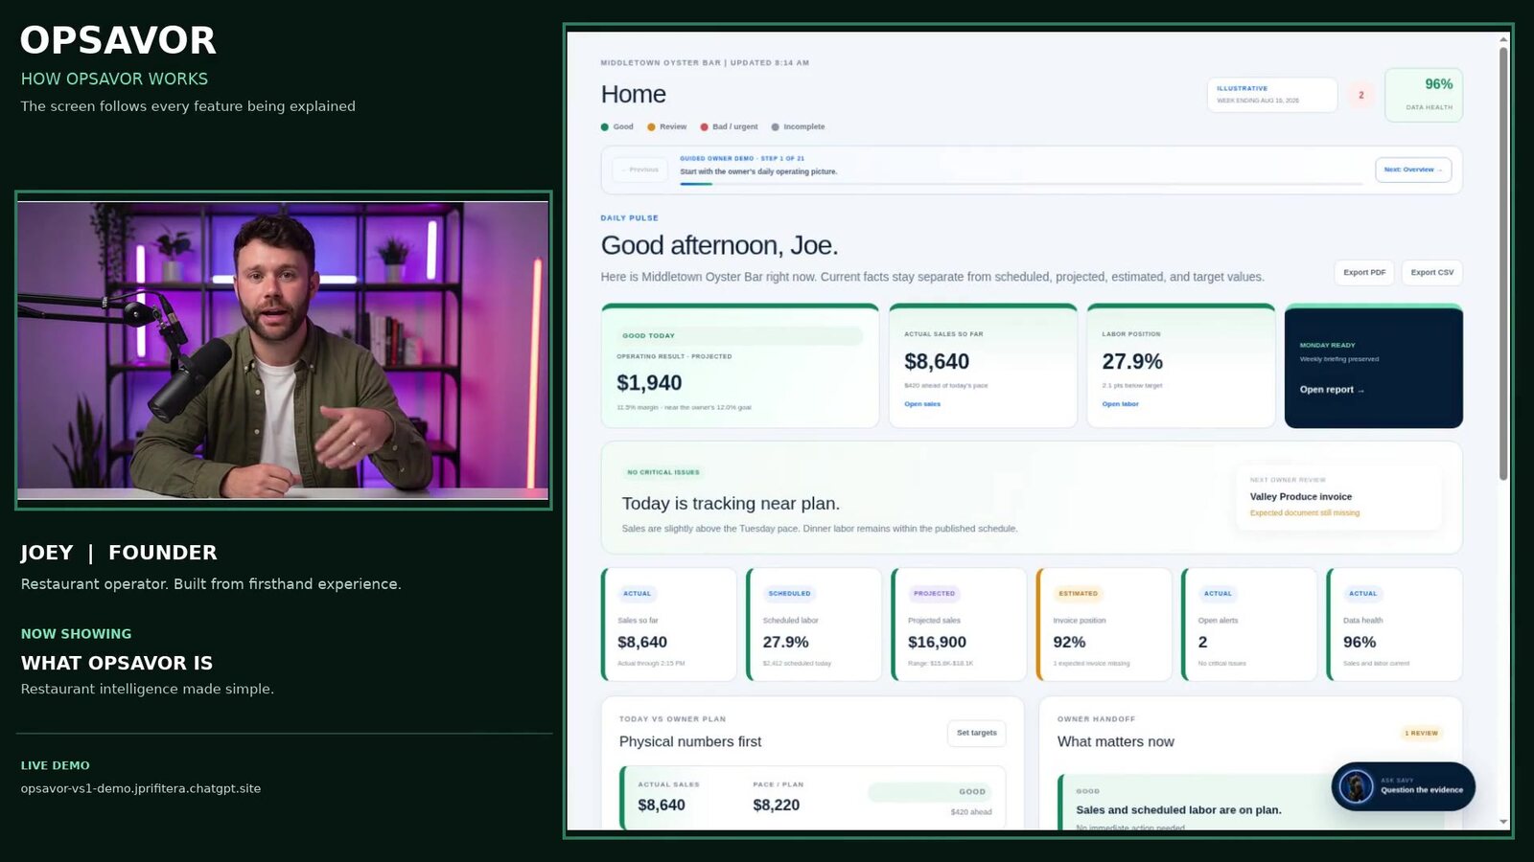Click the gray Incomplete legend dot
Screen dimensions: 1534x862
point(775,126)
